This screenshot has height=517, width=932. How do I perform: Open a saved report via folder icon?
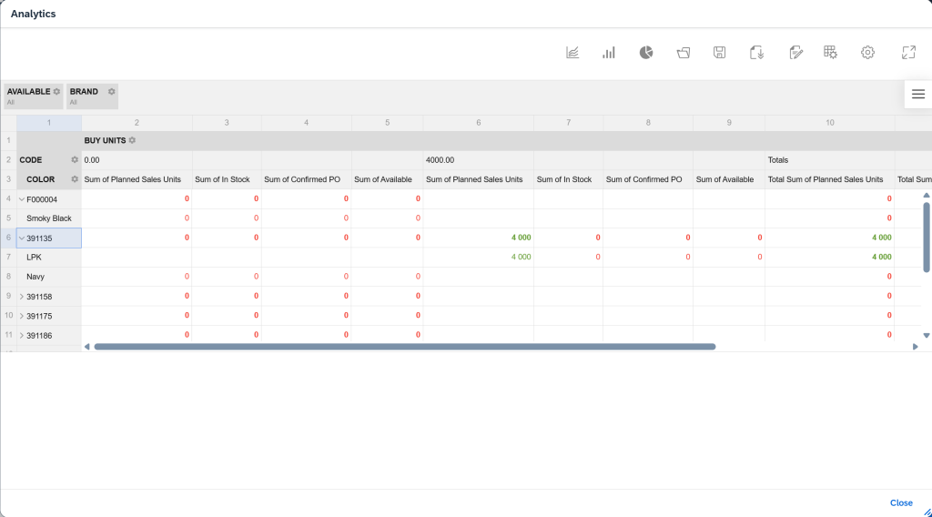pos(684,53)
